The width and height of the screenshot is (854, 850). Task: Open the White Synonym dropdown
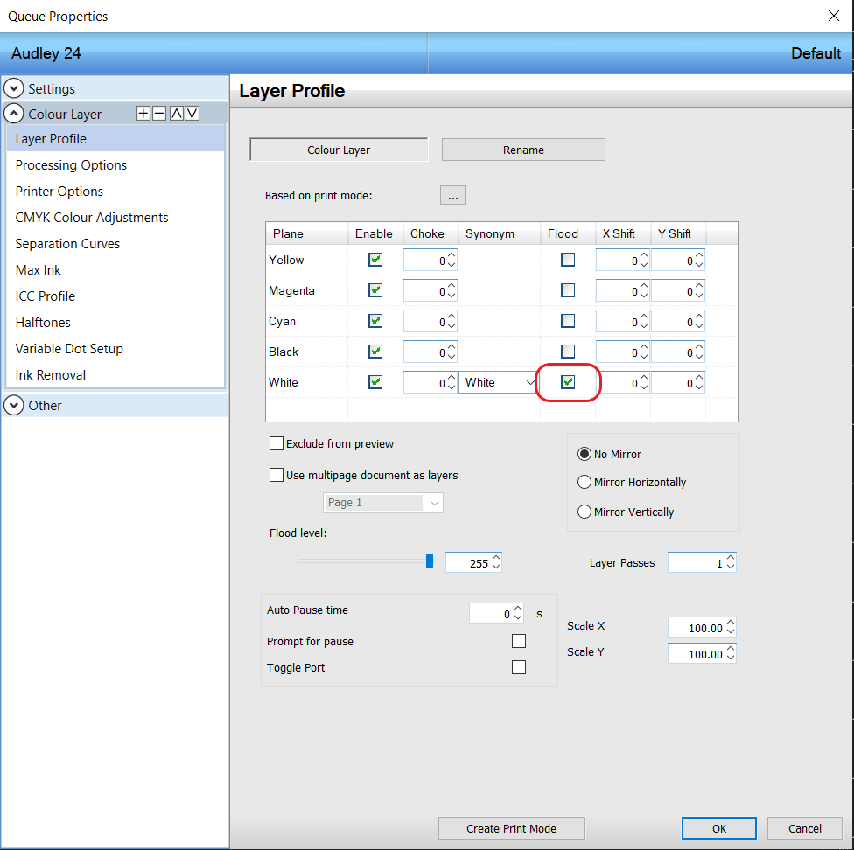(530, 382)
